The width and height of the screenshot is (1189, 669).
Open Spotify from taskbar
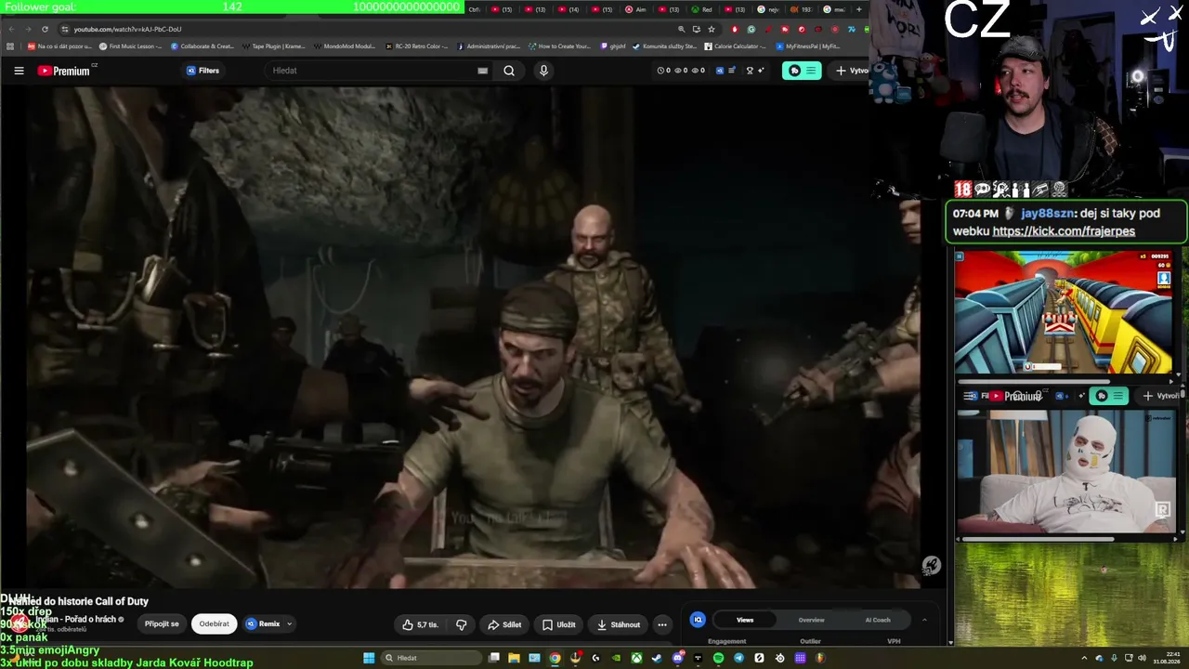coord(718,658)
